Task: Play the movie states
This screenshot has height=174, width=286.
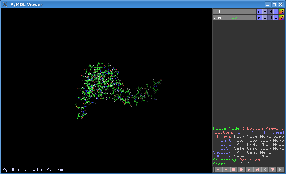Action: point(241,170)
